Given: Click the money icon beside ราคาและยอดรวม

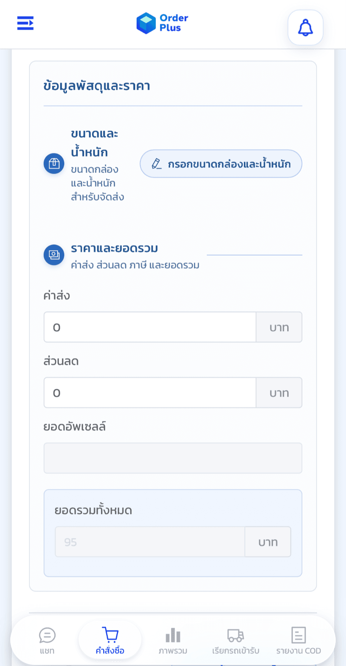Looking at the screenshot, I should click(54, 255).
